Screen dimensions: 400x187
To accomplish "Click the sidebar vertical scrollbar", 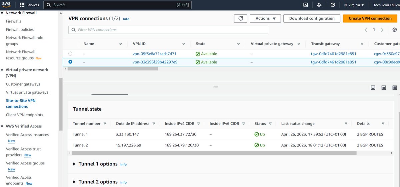I will coord(60,105).
